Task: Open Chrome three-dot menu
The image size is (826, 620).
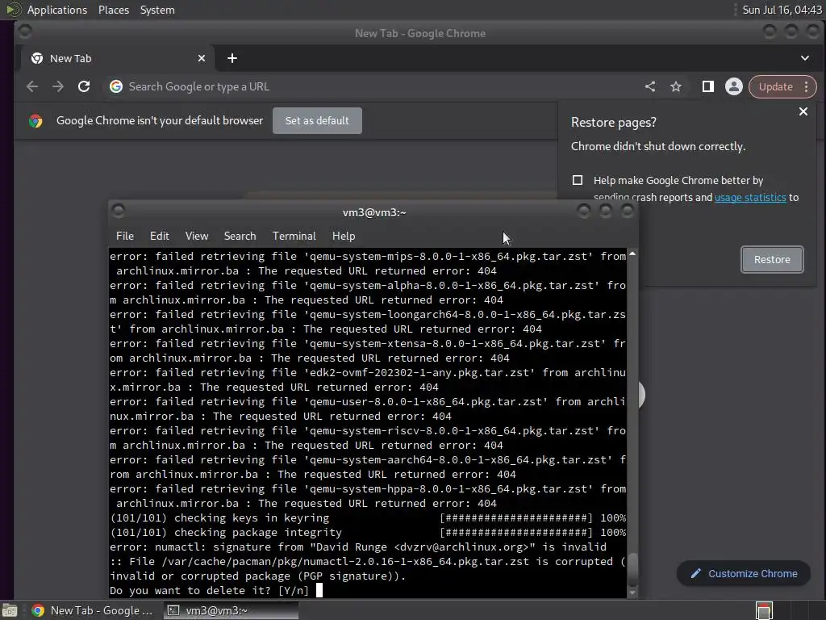Action: tap(807, 86)
